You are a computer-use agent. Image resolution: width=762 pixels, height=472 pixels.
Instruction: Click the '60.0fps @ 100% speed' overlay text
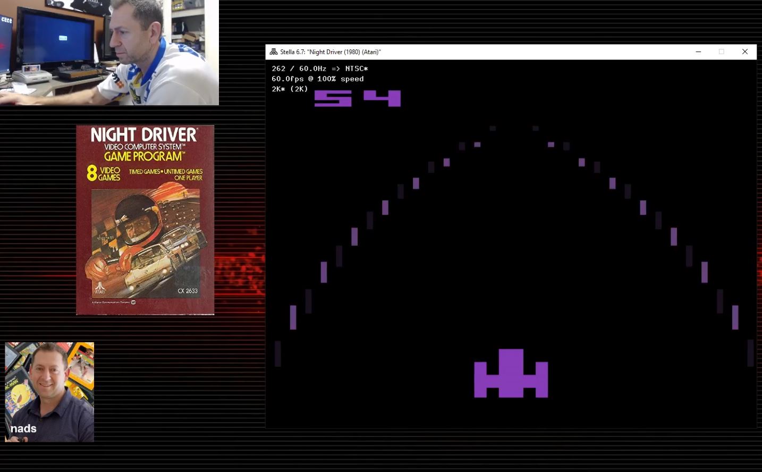tap(318, 79)
